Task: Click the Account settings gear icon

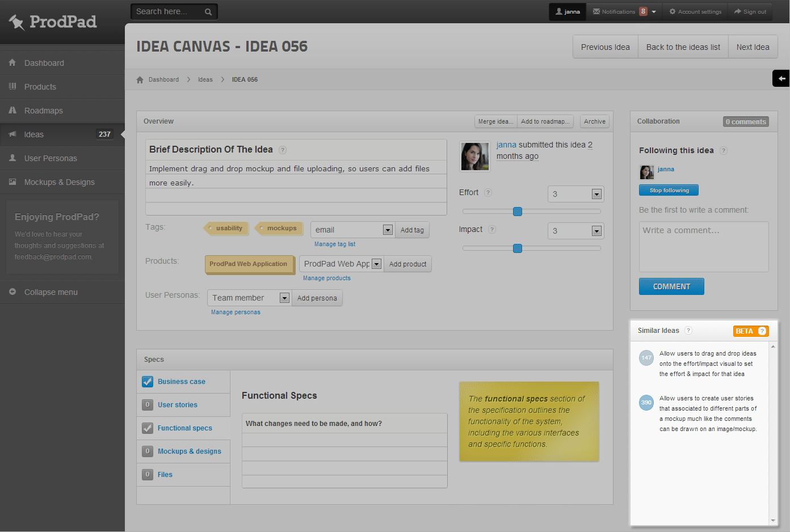Action: [673, 11]
